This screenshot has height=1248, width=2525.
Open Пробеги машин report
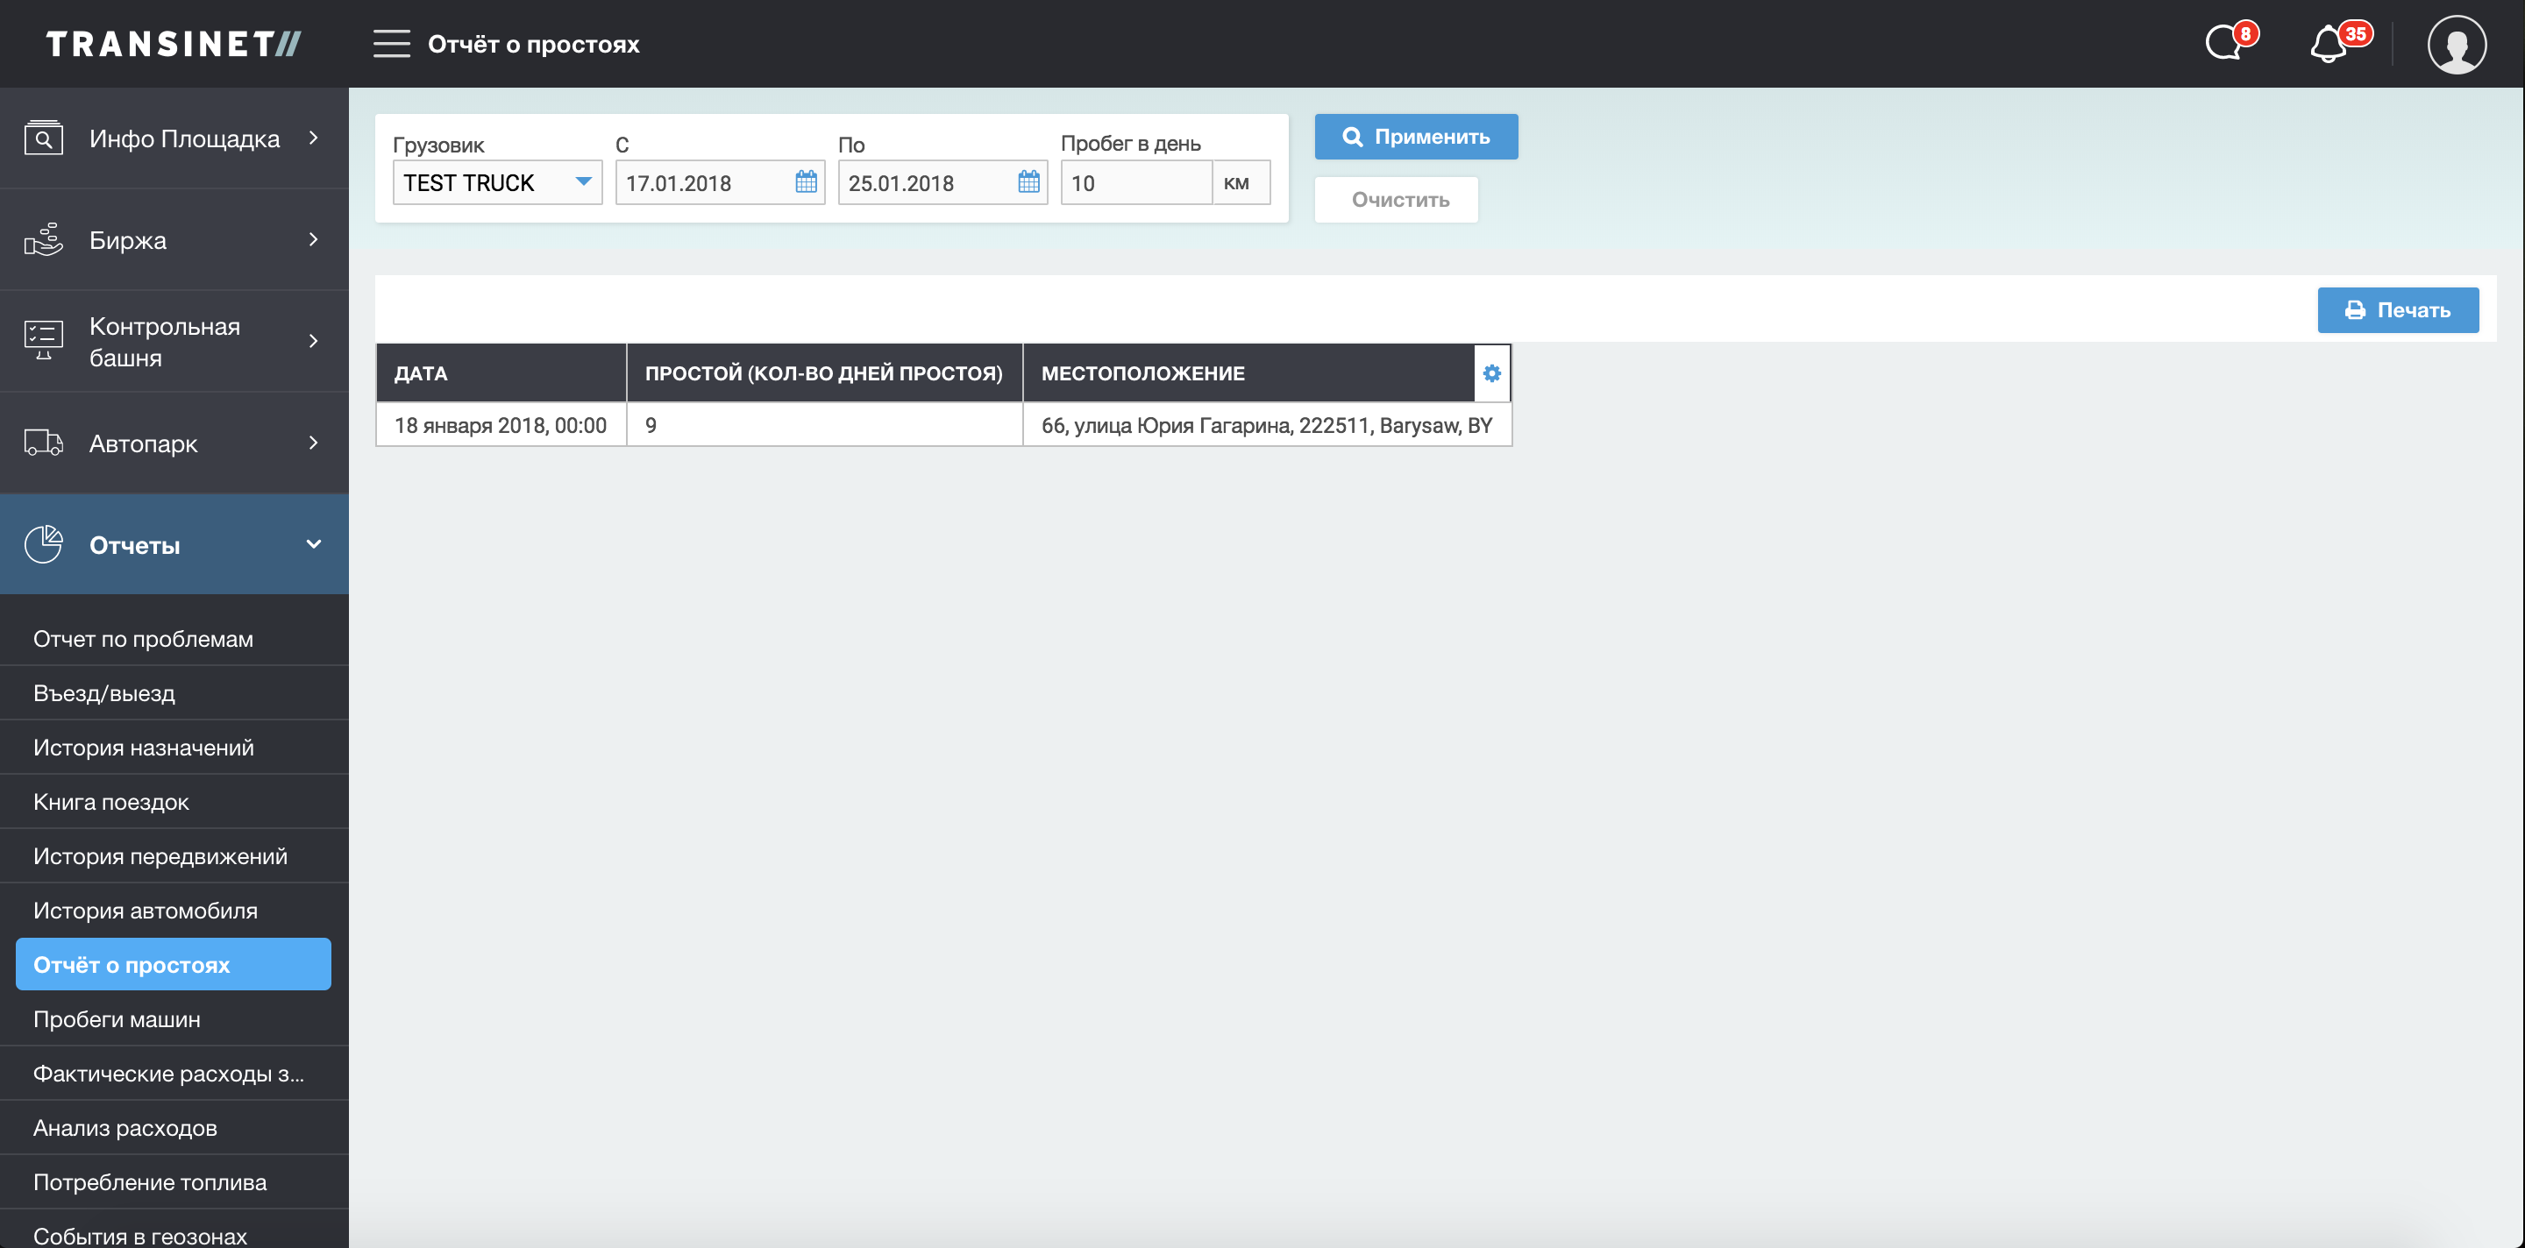click(117, 1018)
